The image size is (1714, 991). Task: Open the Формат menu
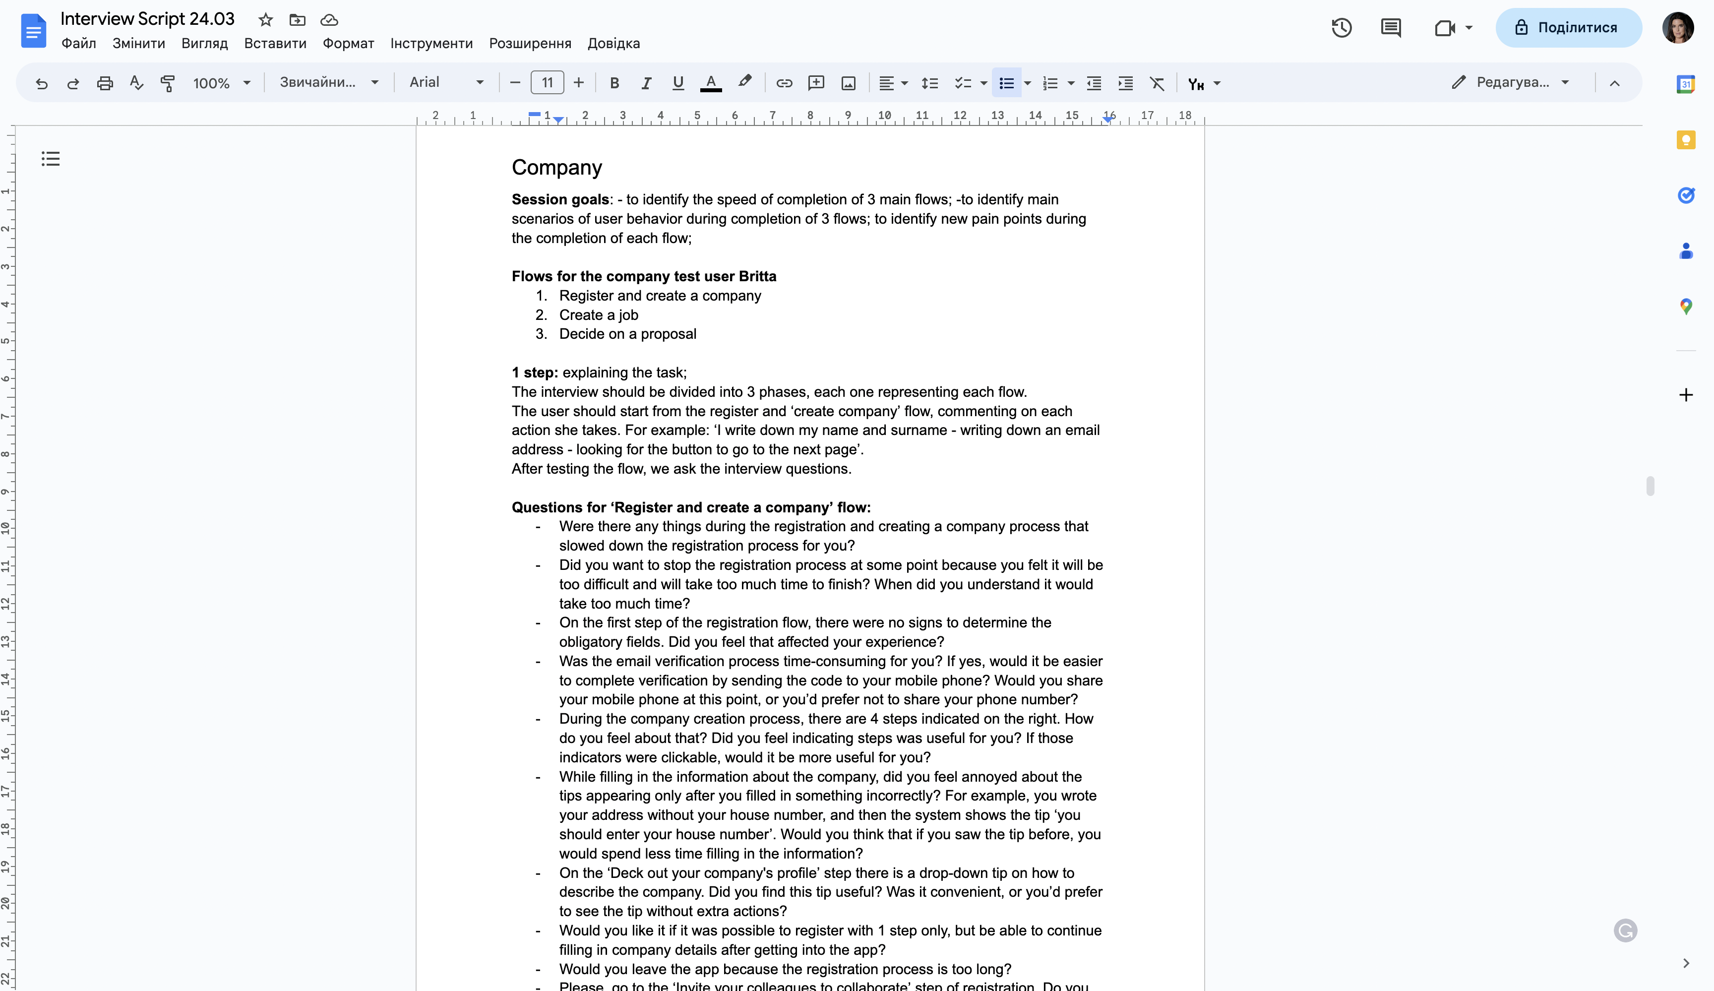click(348, 44)
